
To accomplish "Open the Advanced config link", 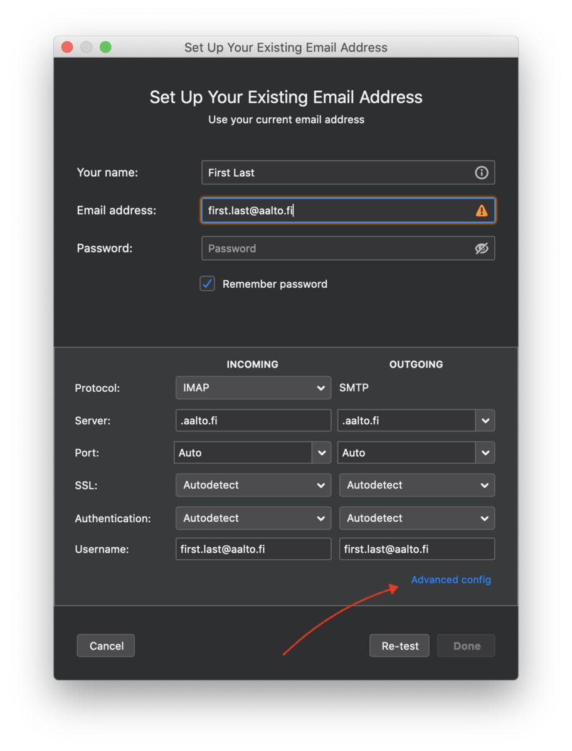I will [x=450, y=580].
